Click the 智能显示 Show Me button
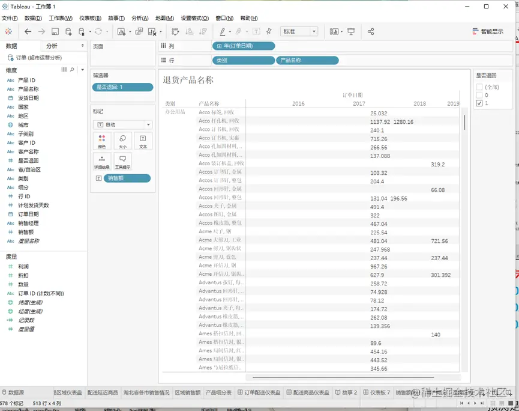The image size is (519, 411). point(488,31)
